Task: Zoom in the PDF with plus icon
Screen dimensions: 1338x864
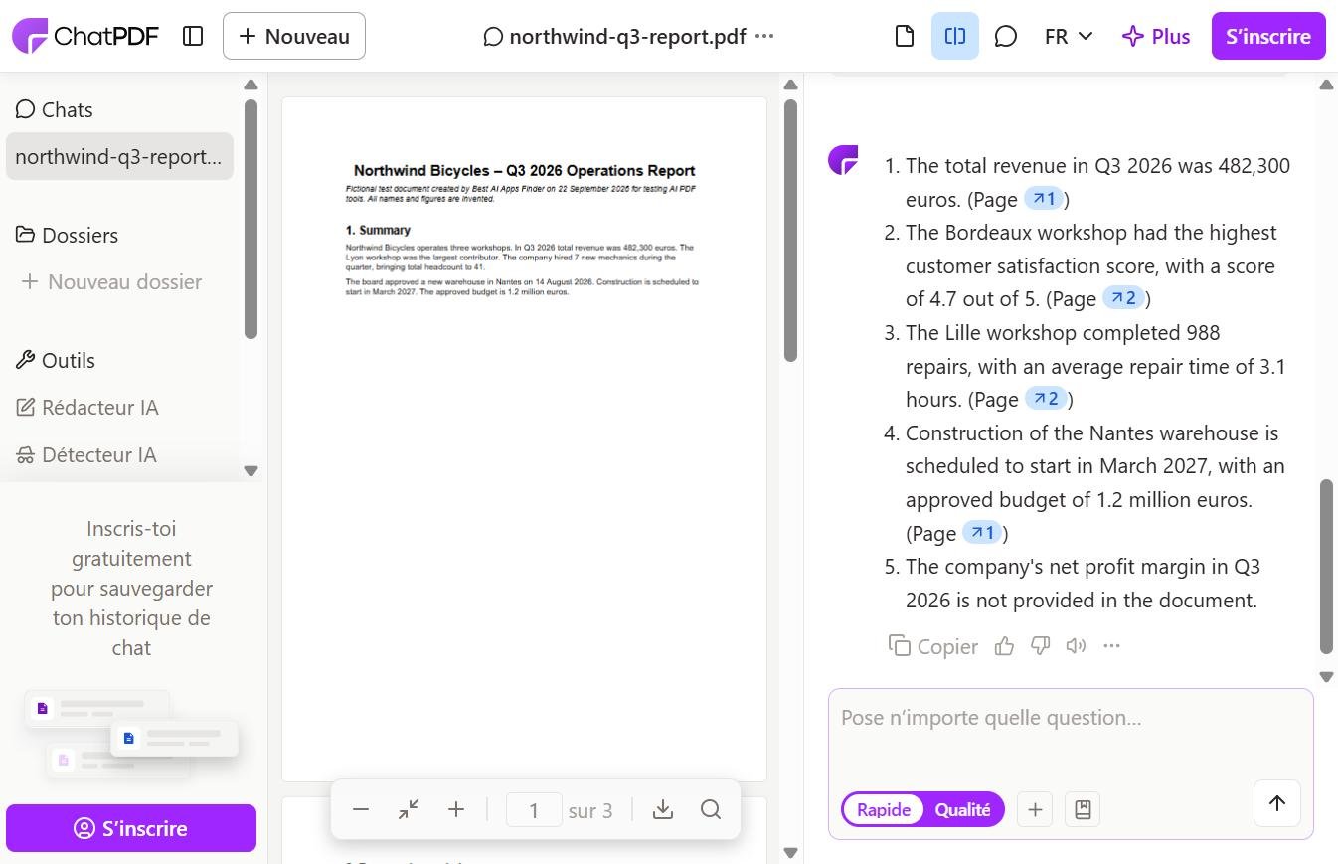Action: click(456, 809)
